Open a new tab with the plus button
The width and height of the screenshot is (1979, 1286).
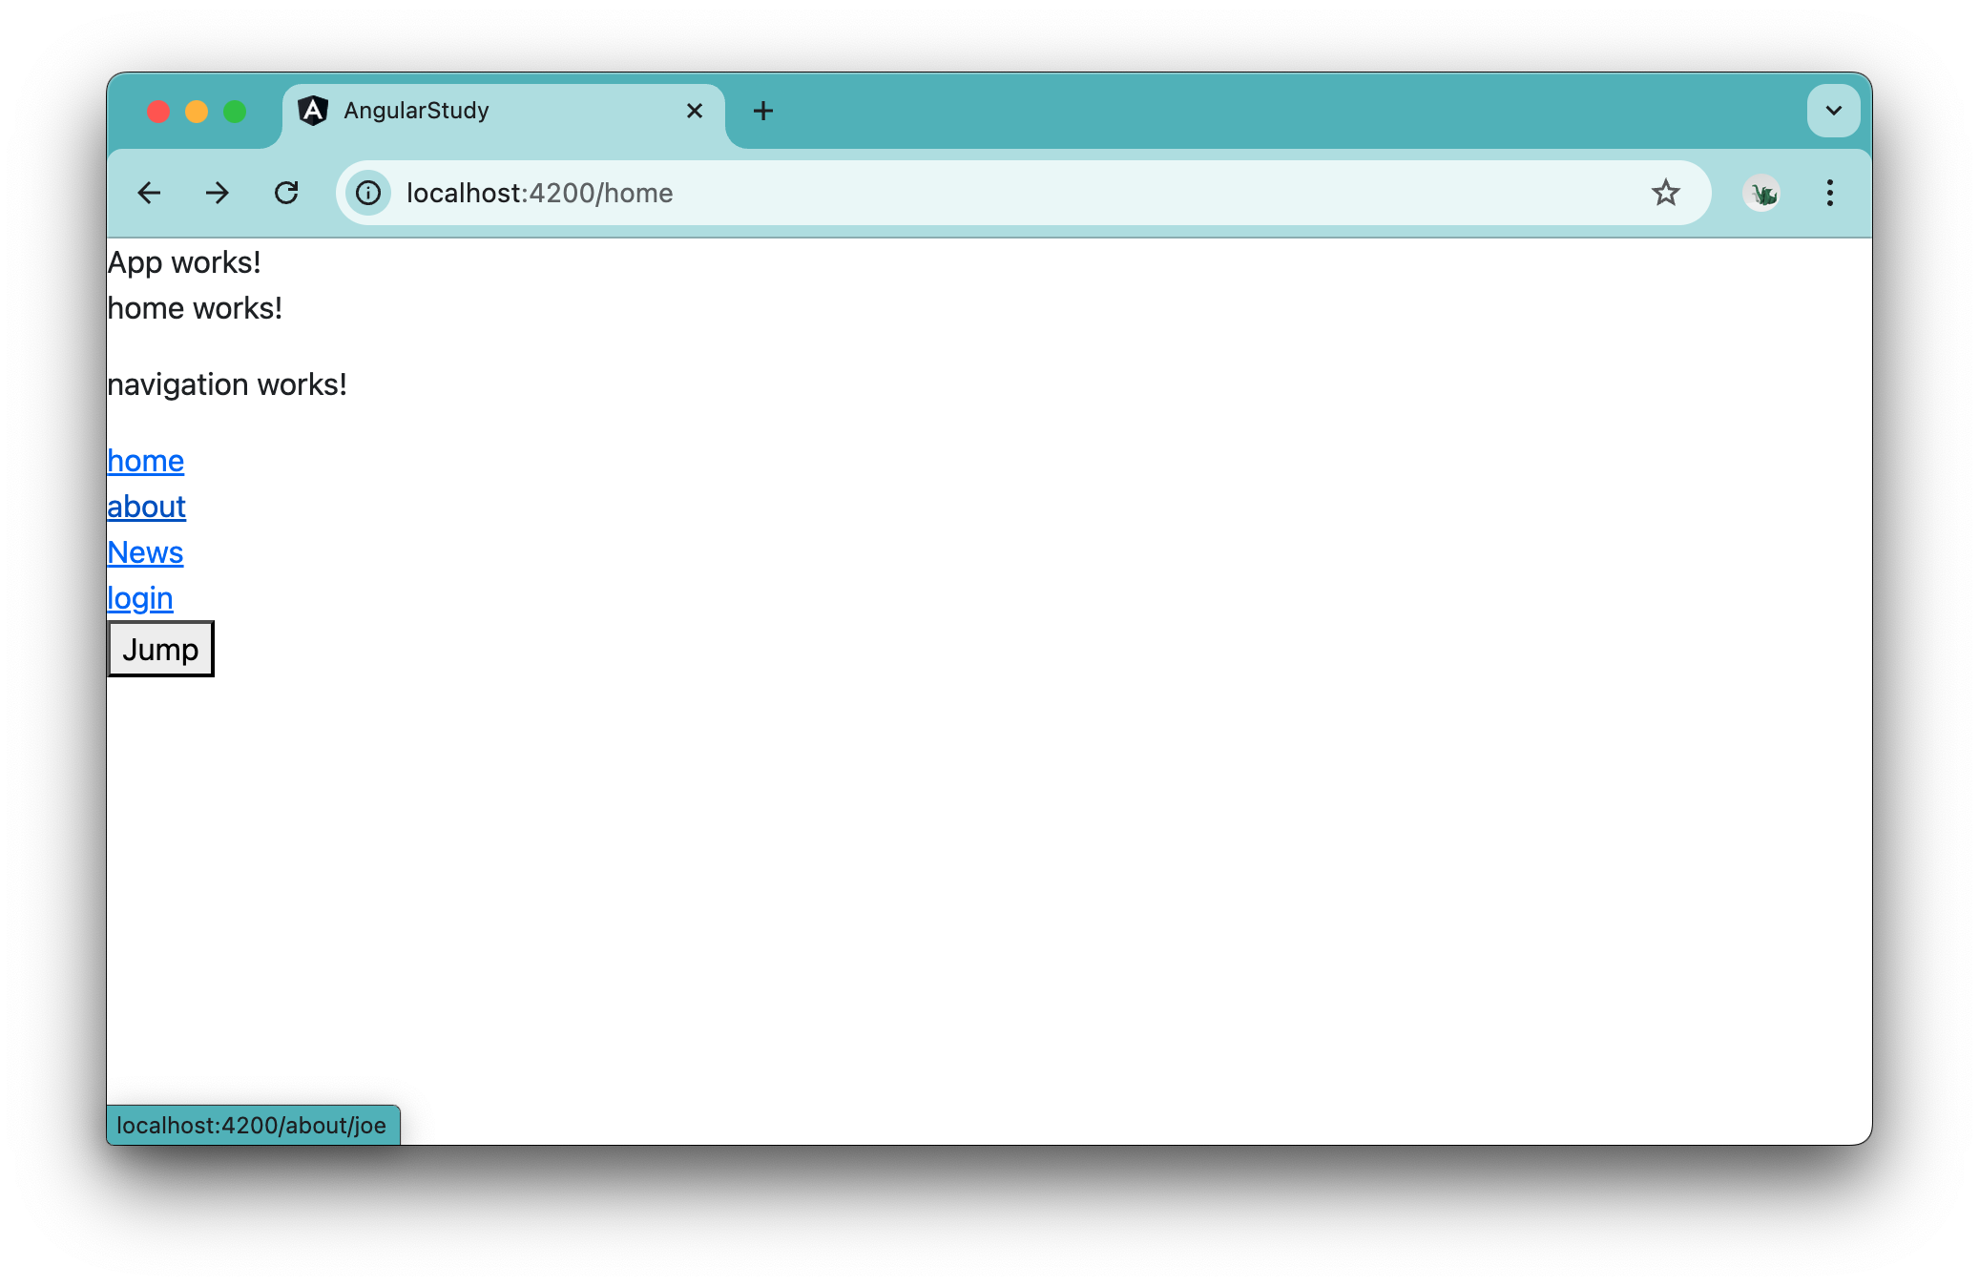tap(763, 111)
